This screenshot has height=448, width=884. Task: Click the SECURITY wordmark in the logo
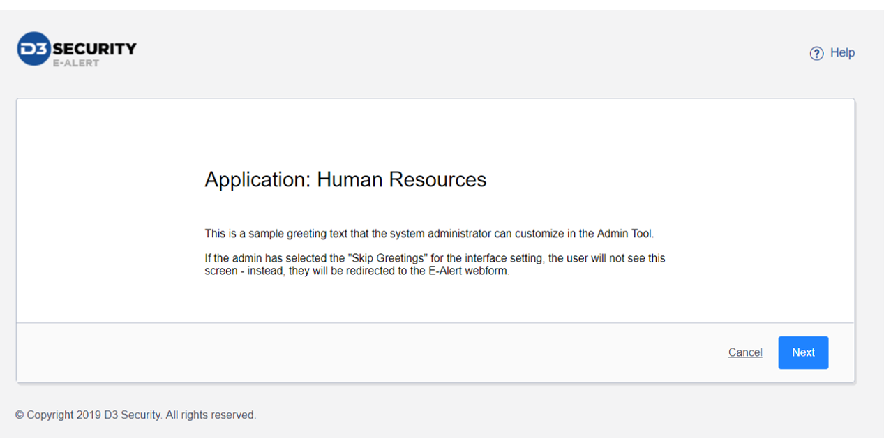pyautogui.click(x=94, y=48)
